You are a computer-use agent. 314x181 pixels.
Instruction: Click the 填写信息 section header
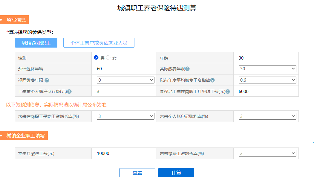tap(14, 20)
